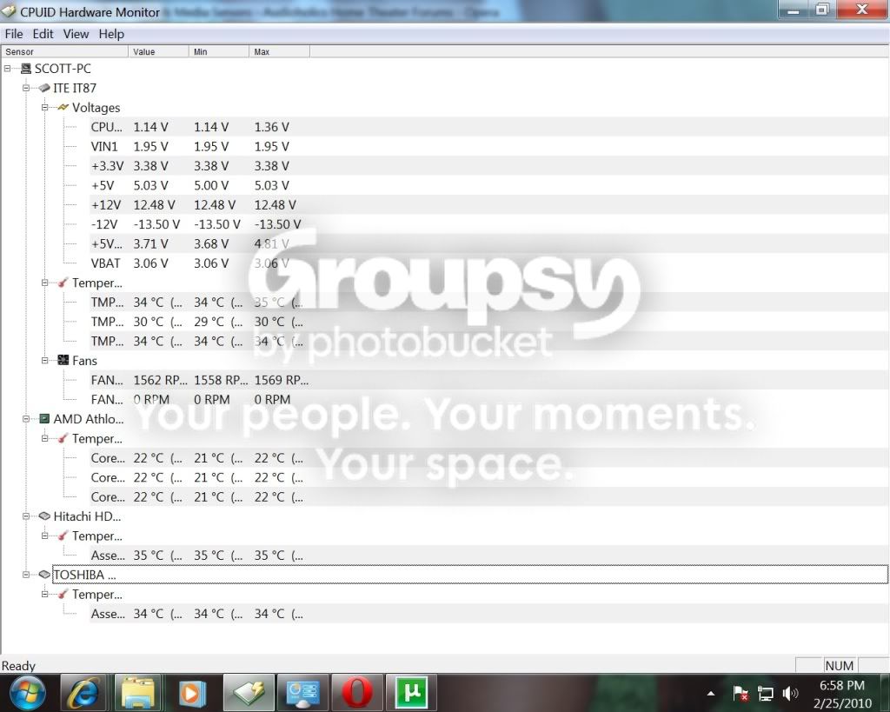Select the +3.3V voltage row

click(489, 166)
